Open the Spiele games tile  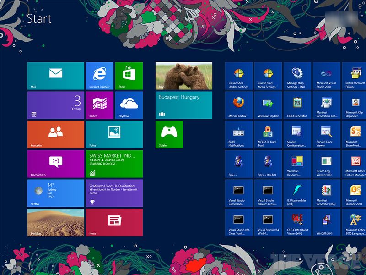click(169, 134)
